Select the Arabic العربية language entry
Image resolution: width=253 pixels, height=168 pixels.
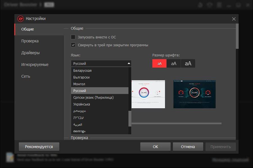[x=100, y=125]
